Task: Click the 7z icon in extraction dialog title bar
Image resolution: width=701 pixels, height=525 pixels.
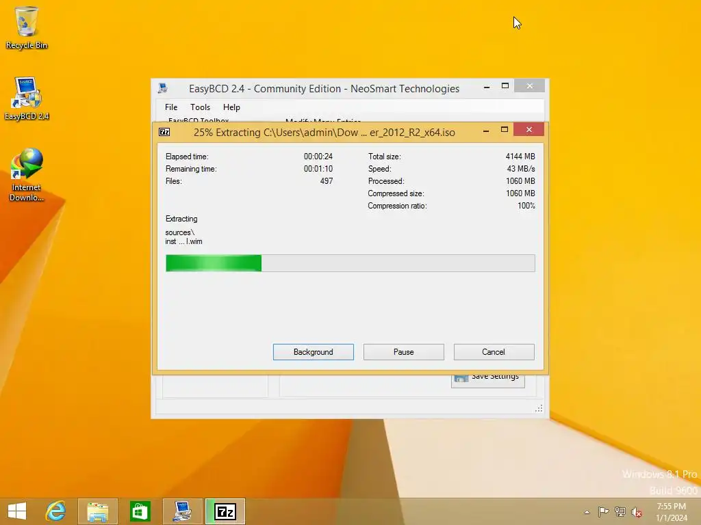Action: click(x=164, y=132)
